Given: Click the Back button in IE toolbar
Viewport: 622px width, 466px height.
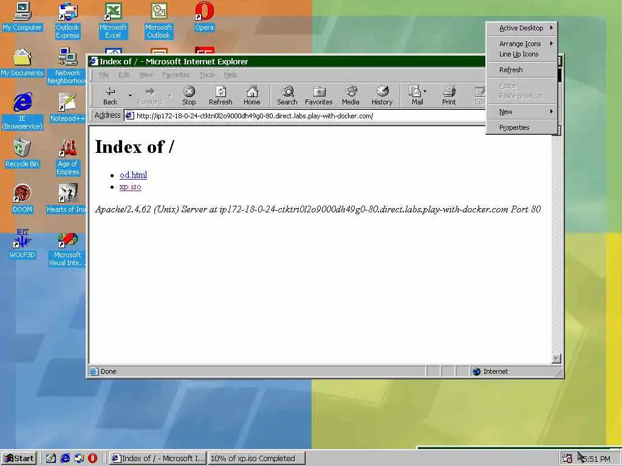Looking at the screenshot, I should 110,96.
